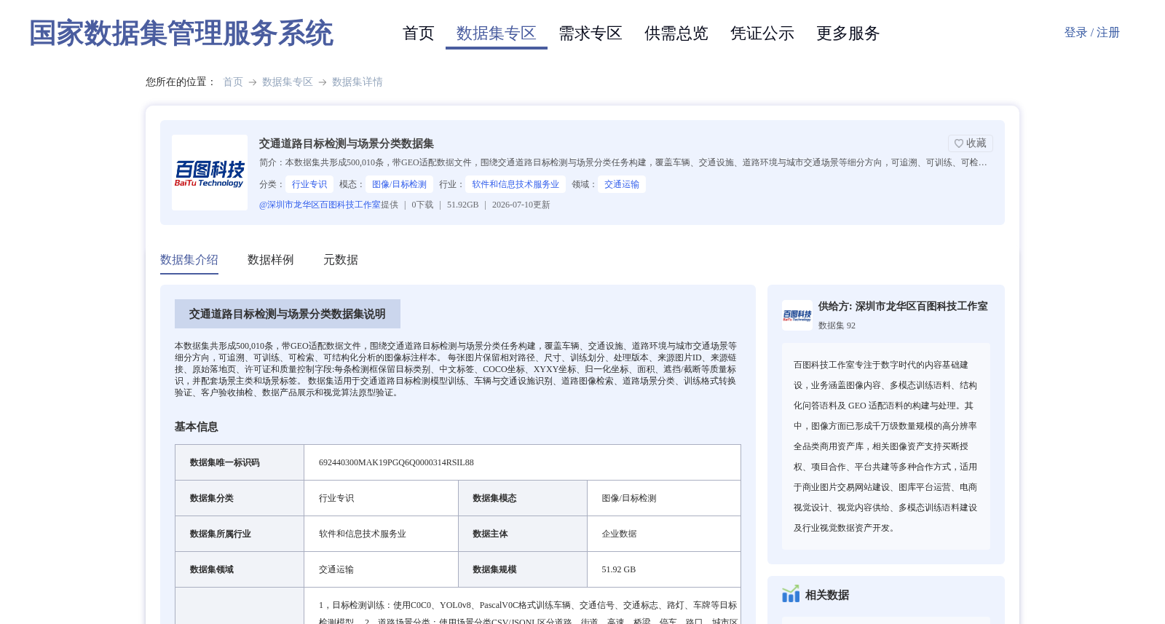
Task: Click the dataset title 交通道路目标检测与场景分类数据集
Action: point(347,143)
